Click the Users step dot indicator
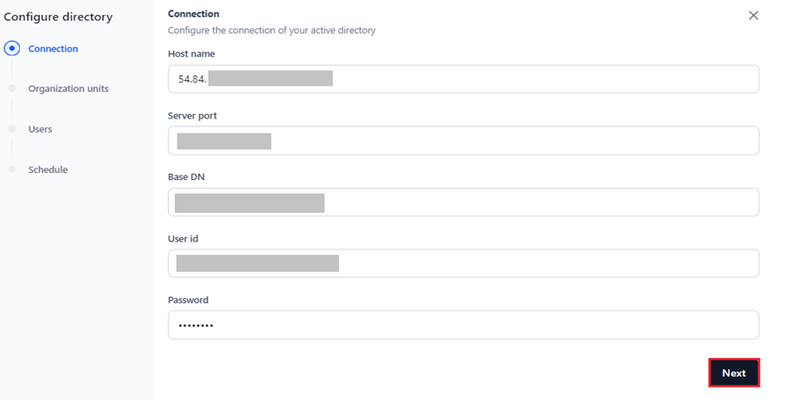This screenshot has width=789, height=400. [12, 129]
